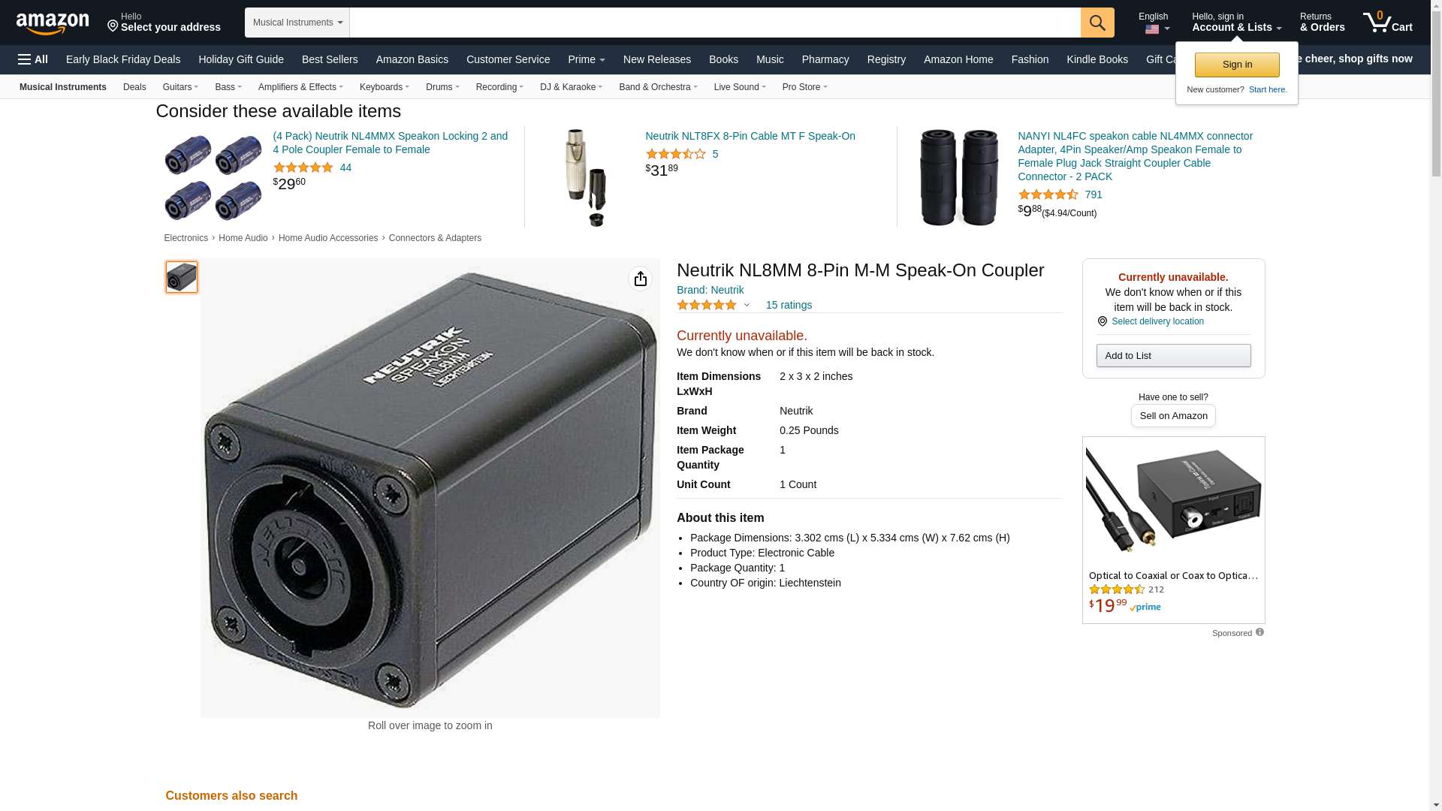
Task: Open the Best Sellers nav item
Action: coord(330,59)
